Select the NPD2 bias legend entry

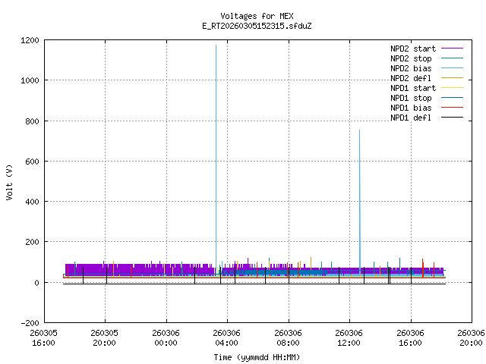click(x=410, y=68)
